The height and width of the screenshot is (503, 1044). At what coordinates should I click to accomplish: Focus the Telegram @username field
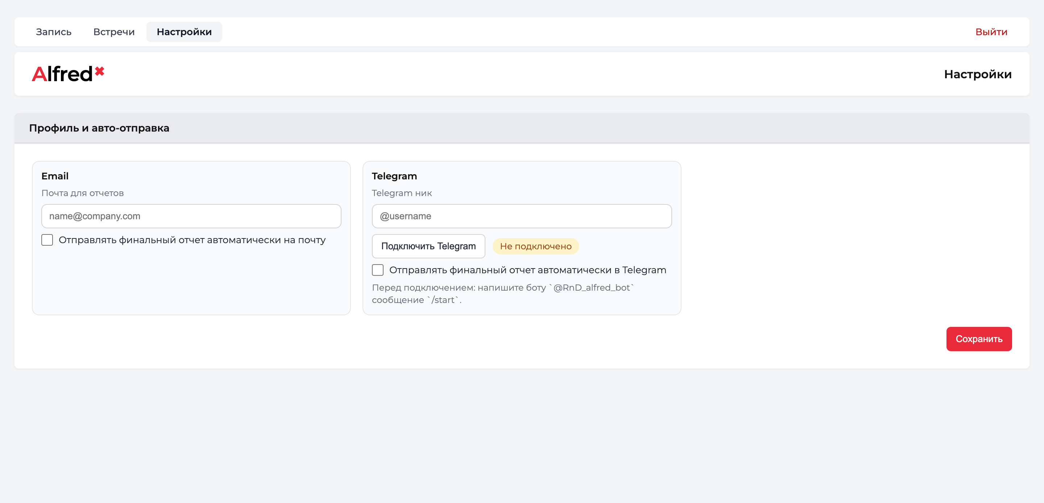click(521, 216)
